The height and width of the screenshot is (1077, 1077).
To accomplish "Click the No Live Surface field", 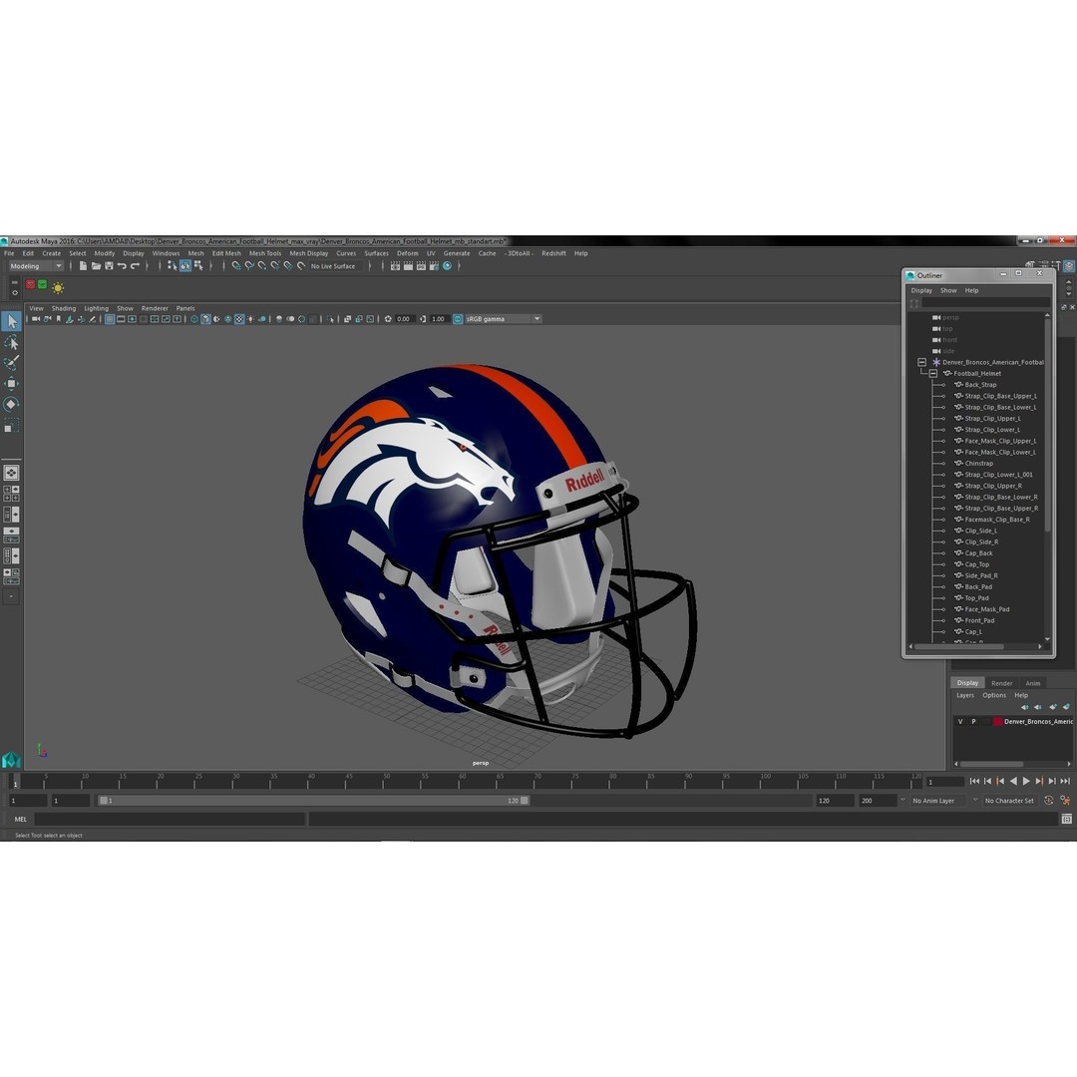I will pos(334,266).
